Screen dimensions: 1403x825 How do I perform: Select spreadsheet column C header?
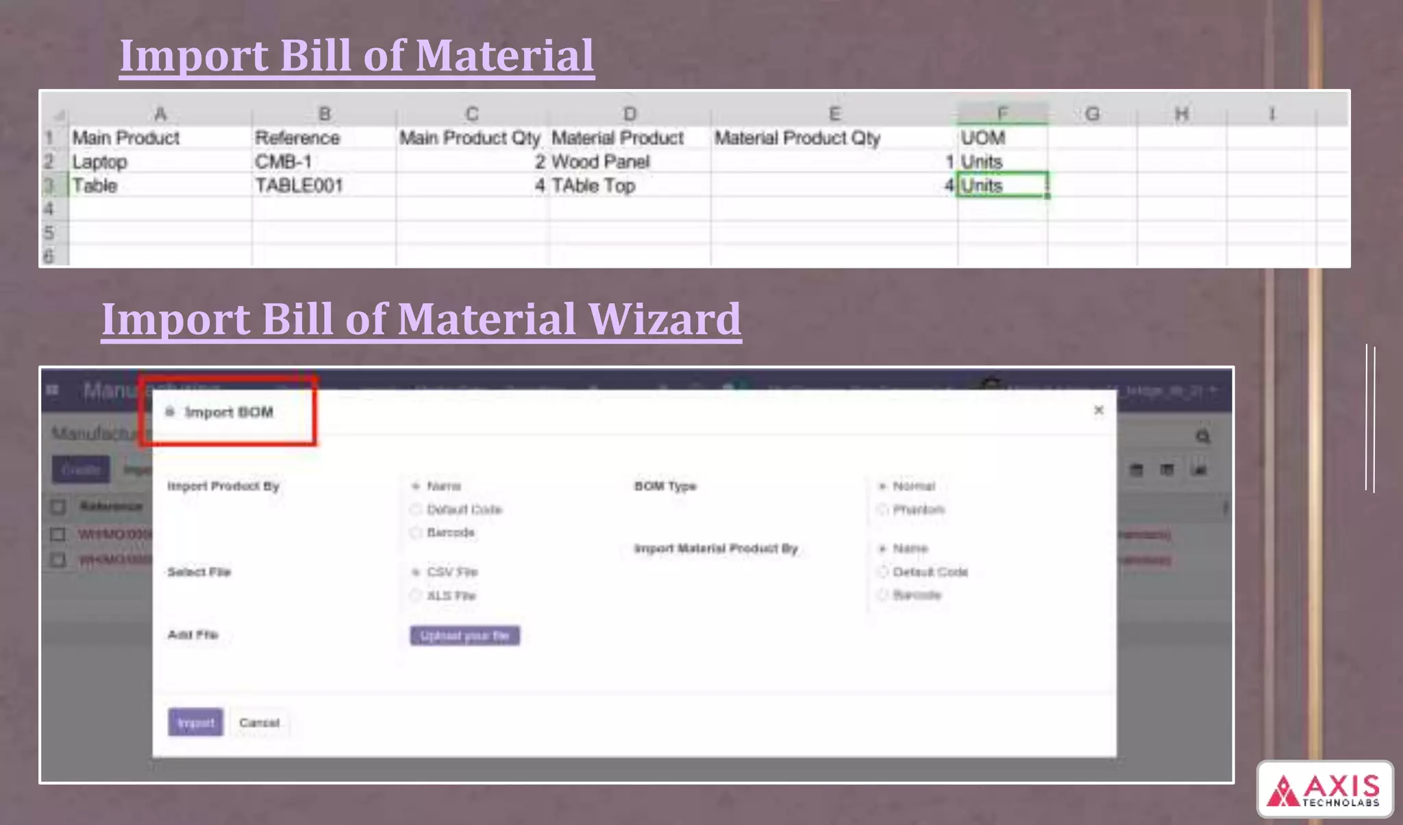[x=472, y=114]
